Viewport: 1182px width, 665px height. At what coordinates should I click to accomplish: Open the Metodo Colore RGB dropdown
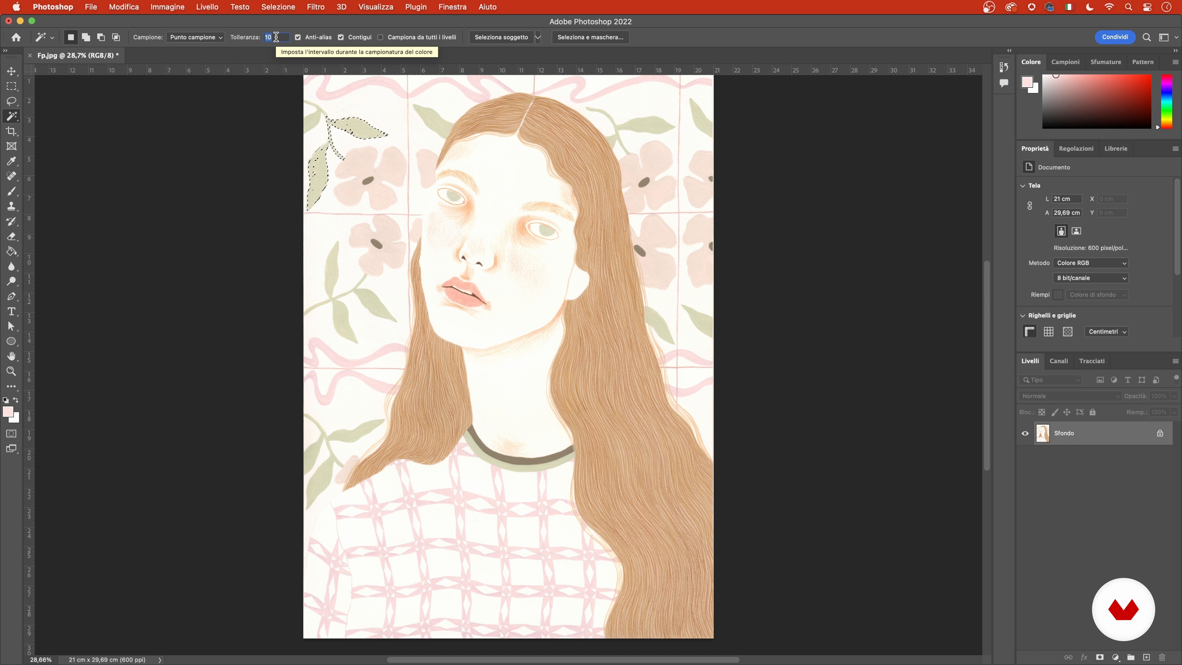tap(1091, 263)
